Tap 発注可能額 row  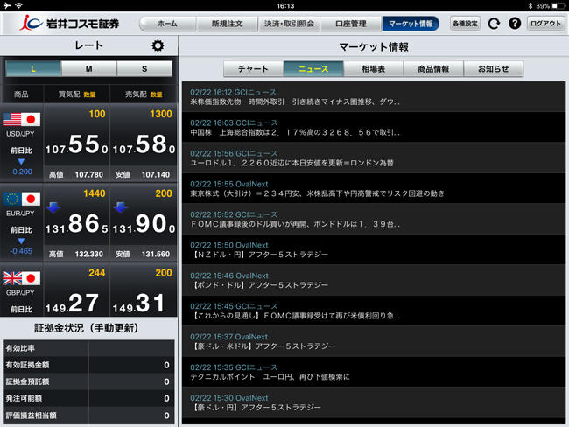(88, 398)
